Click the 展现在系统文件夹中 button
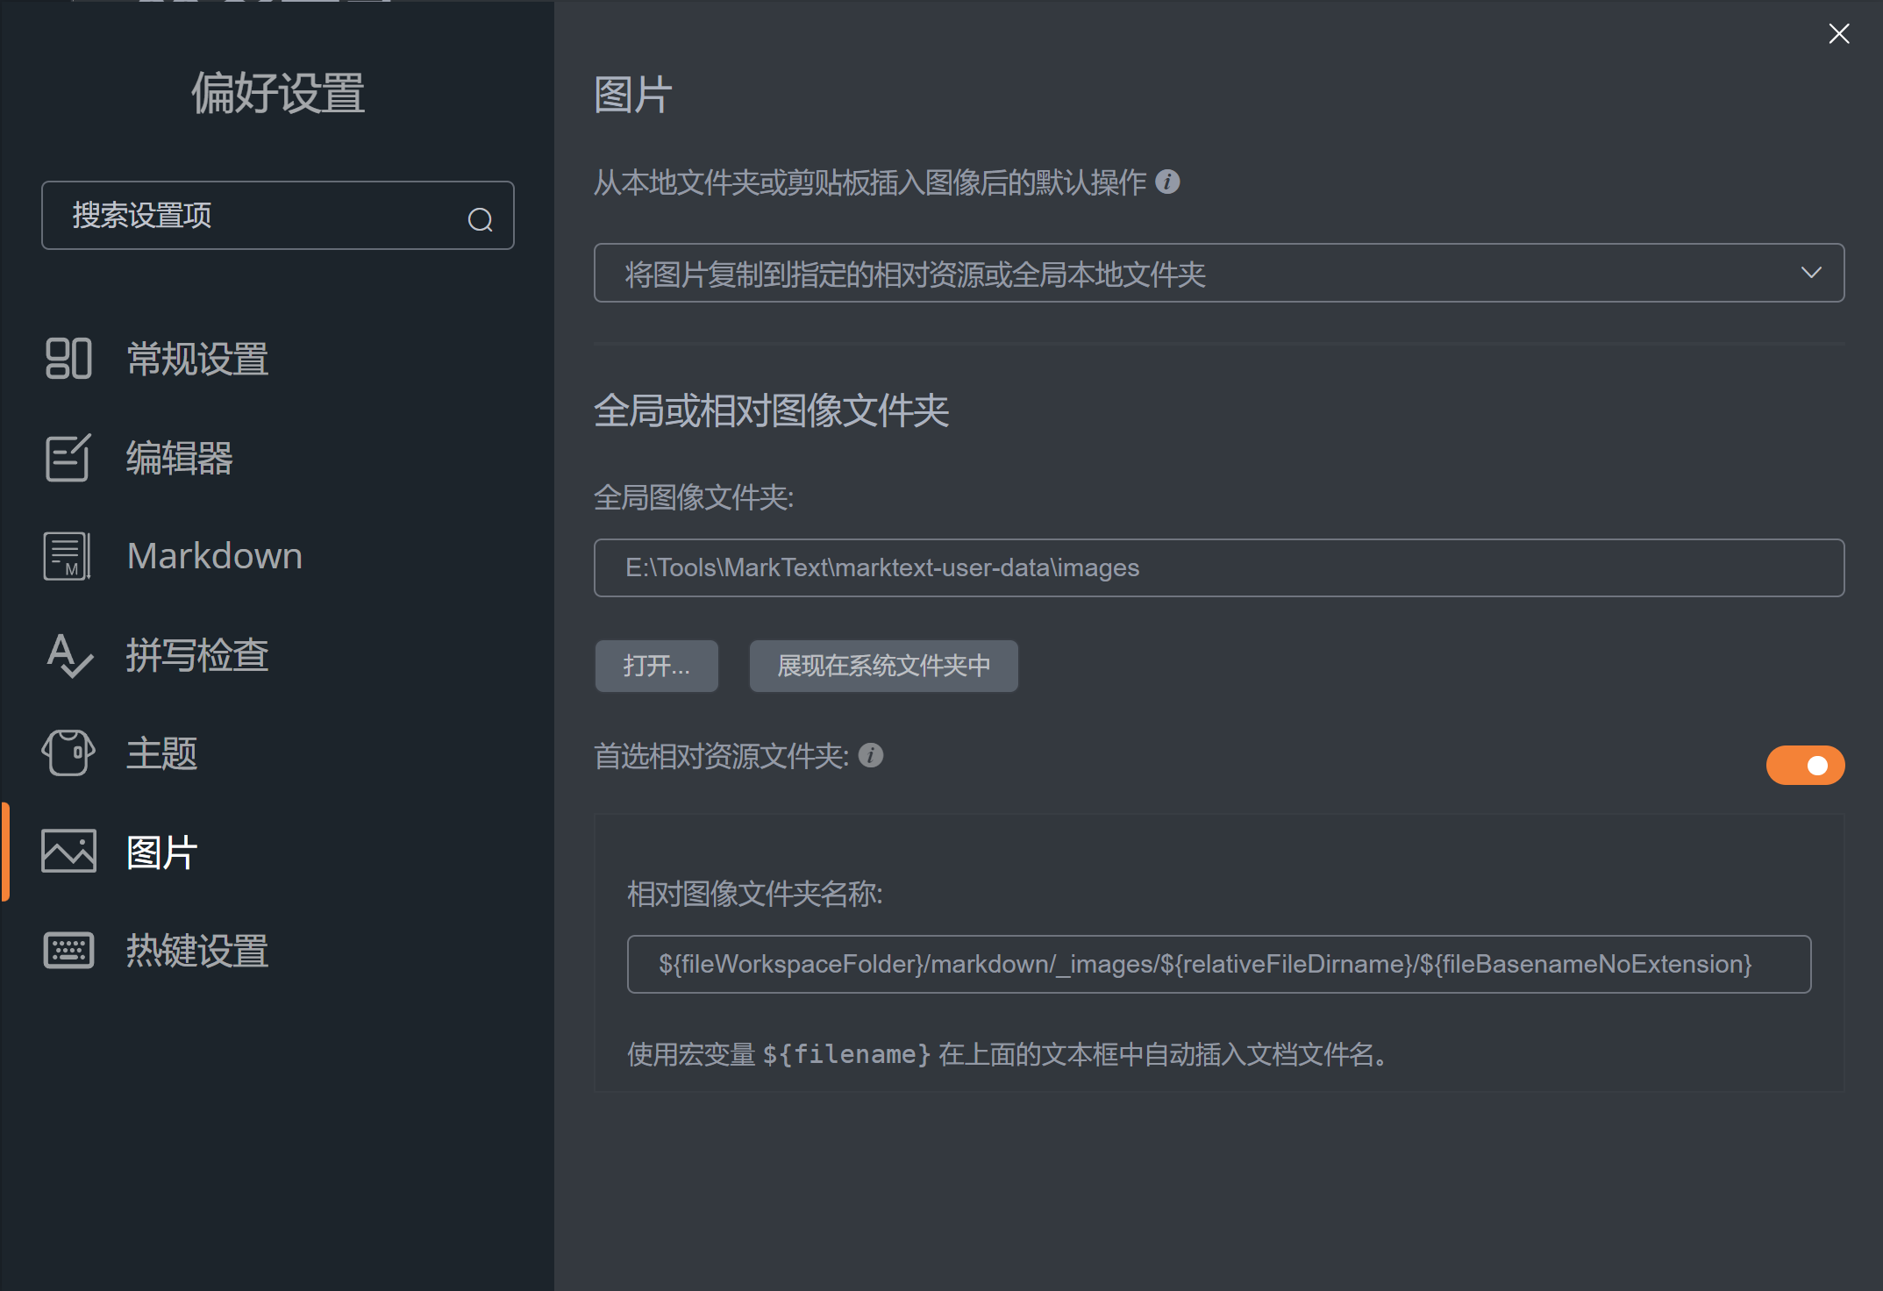The height and width of the screenshot is (1291, 1883). 883,666
